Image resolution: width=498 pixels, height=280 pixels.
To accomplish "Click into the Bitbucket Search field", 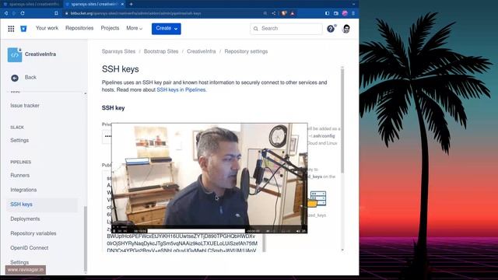I will pos(286,29).
